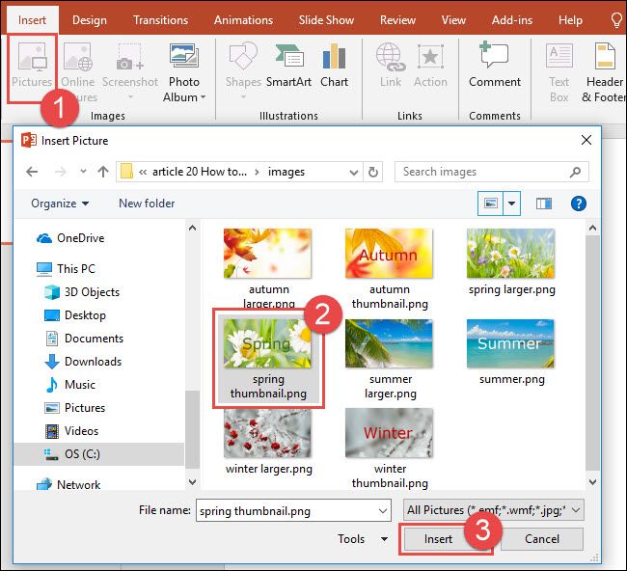The height and width of the screenshot is (571, 627).
Task: Open the All Pictures file type dropdown
Action: point(494,510)
